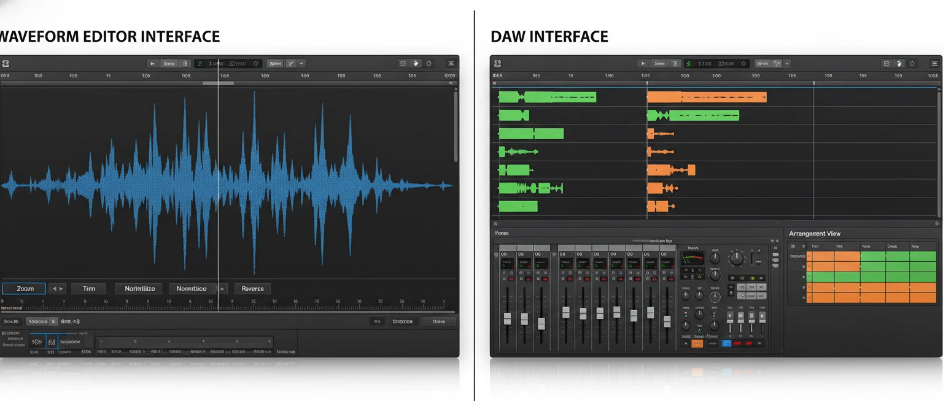Open the waveform editor settings icon at top right
This screenshot has height=412, width=943.
[x=427, y=63]
